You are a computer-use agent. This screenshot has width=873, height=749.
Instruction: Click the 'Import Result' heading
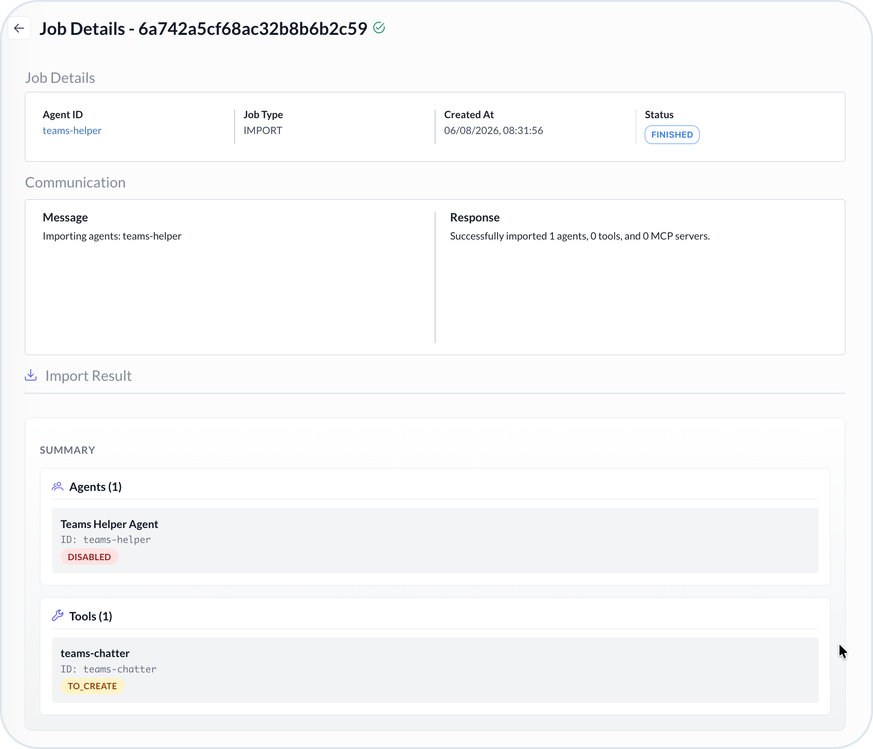click(88, 376)
